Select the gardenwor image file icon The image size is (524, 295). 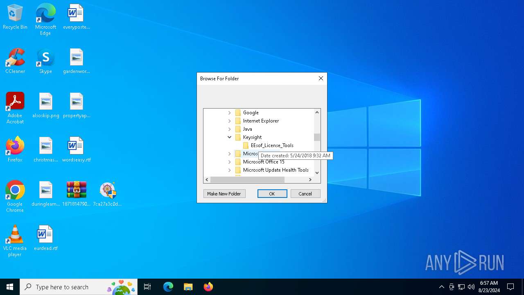(x=76, y=61)
